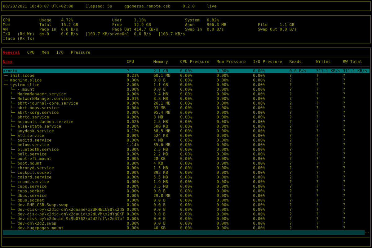Viewport: 372px width, 248px height.
Task: Select abrt-oops.service row
Action: coord(186,108)
